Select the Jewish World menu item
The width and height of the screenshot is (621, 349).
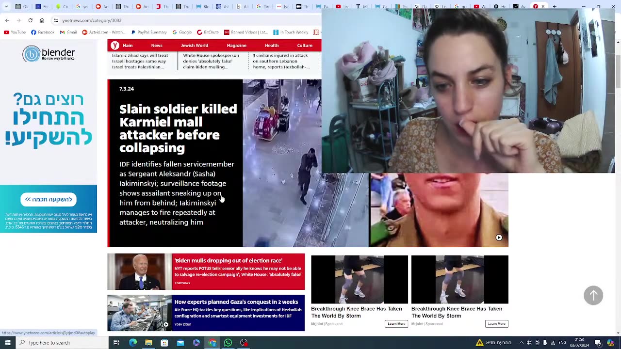pyautogui.click(x=195, y=46)
